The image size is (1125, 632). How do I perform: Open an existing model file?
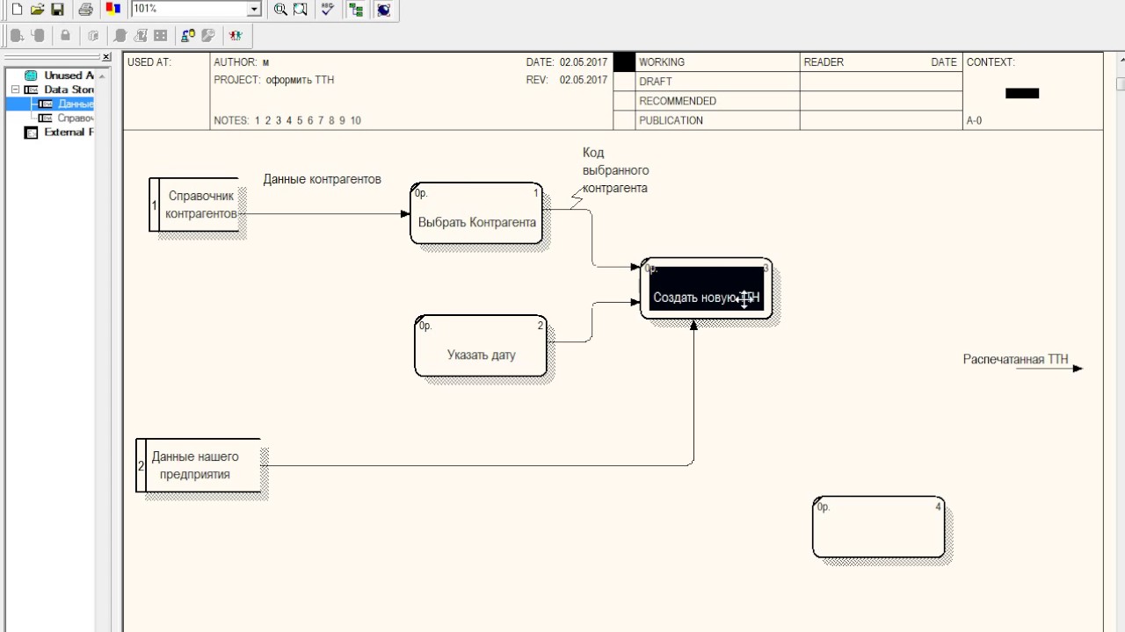click(37, 9)
